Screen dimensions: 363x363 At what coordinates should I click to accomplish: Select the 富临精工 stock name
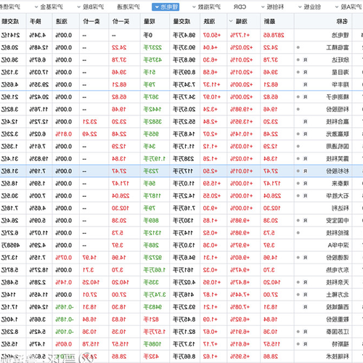338,47
